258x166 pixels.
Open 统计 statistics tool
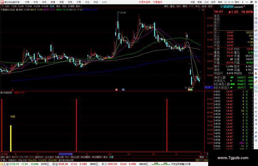coord(178,6)
